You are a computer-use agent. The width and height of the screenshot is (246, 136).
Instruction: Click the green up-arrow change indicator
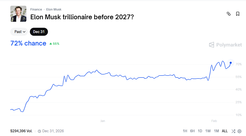(51, 44)
